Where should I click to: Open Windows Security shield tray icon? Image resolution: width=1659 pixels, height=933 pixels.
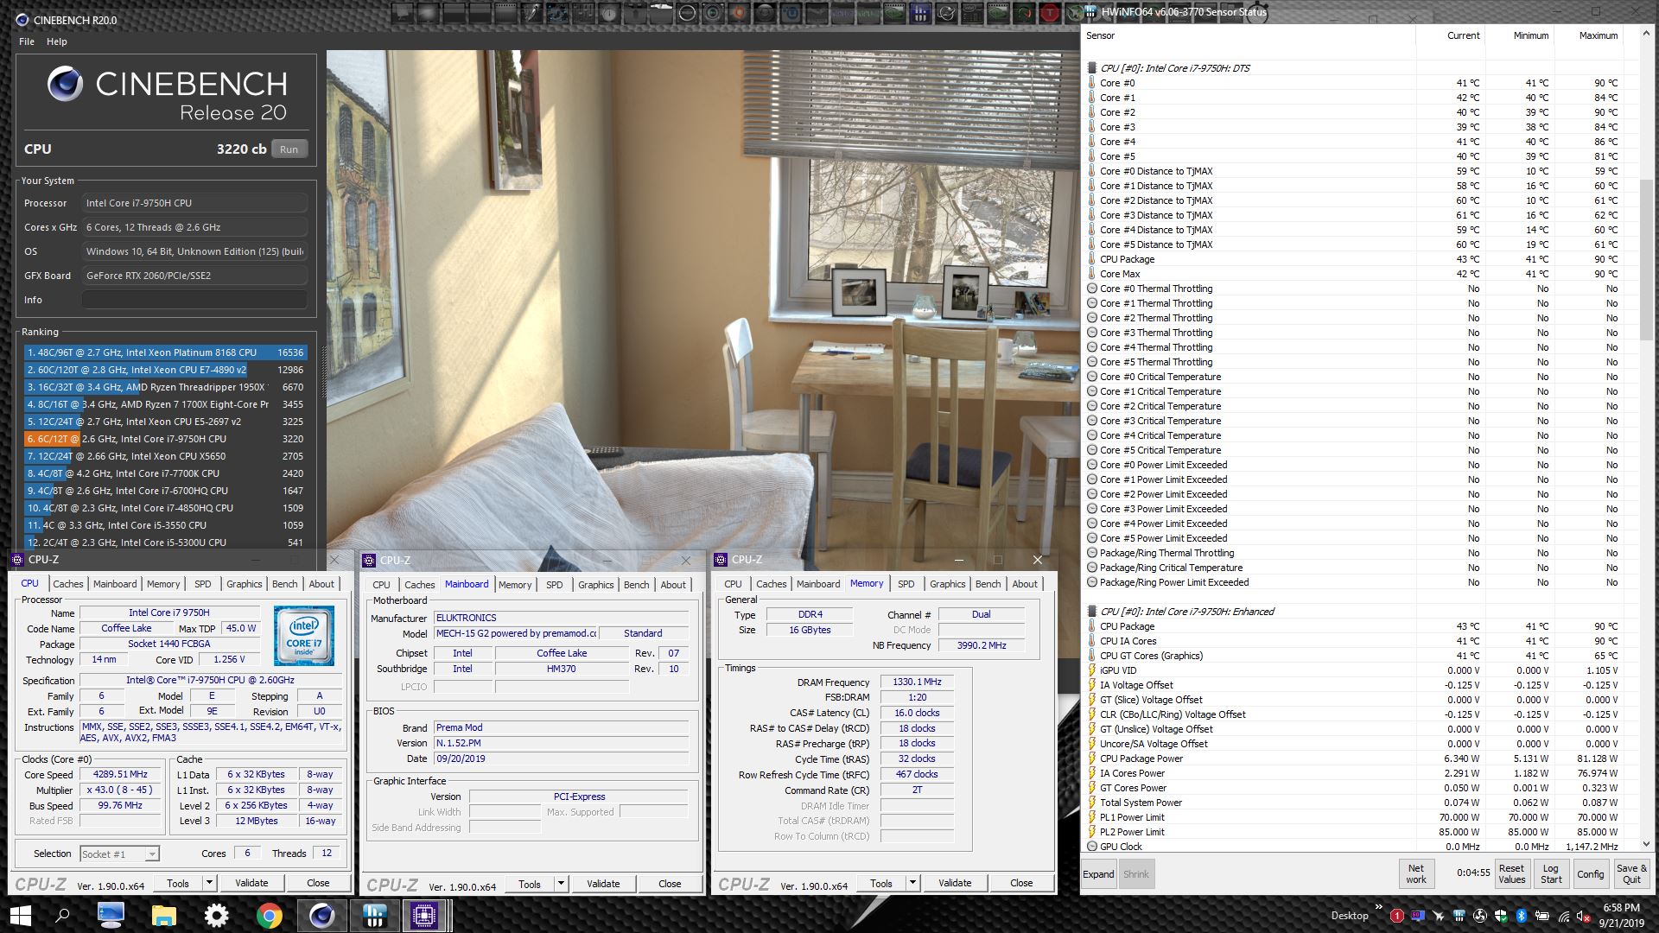coord(1501,916)
